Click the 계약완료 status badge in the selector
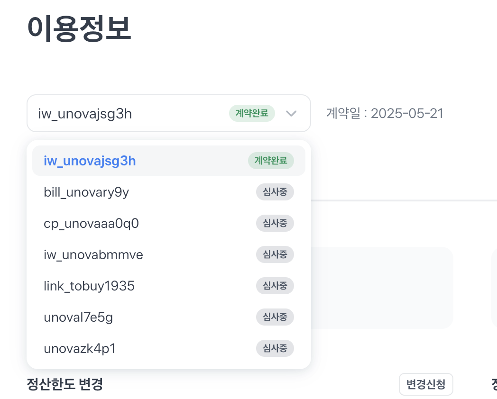497x399 pixels. [252, 113]
